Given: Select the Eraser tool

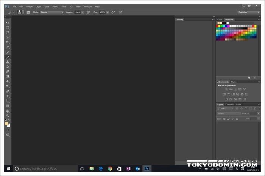Looking at the screenshot, I should coord(8,71).
